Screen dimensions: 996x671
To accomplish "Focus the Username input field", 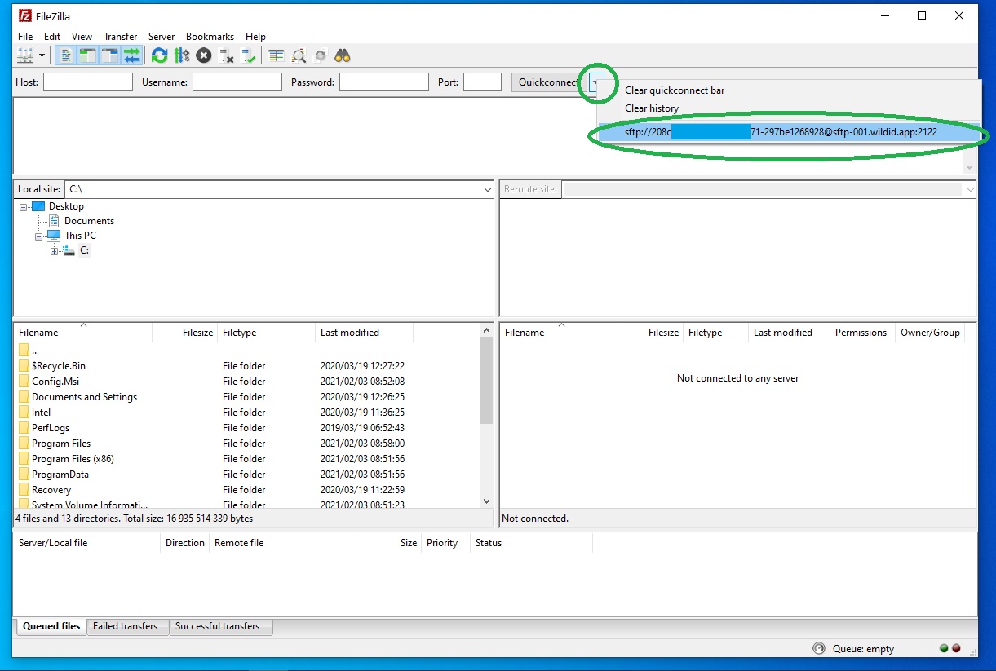I will 237,82.
